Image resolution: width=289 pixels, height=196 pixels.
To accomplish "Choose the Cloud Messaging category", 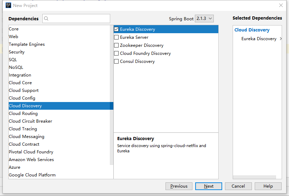I will [x=59, y=137].
